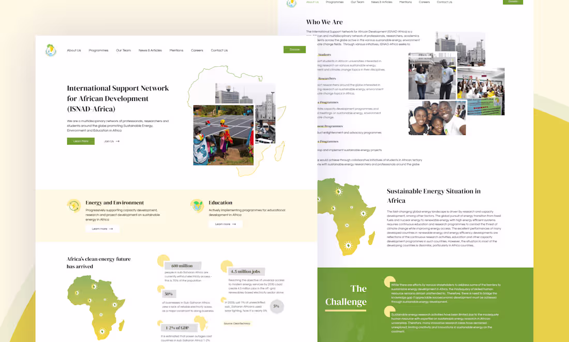The width and height of the screenshot is (569, 342).
Task: Go to News & Articles via the navigation
Action: 150,50
